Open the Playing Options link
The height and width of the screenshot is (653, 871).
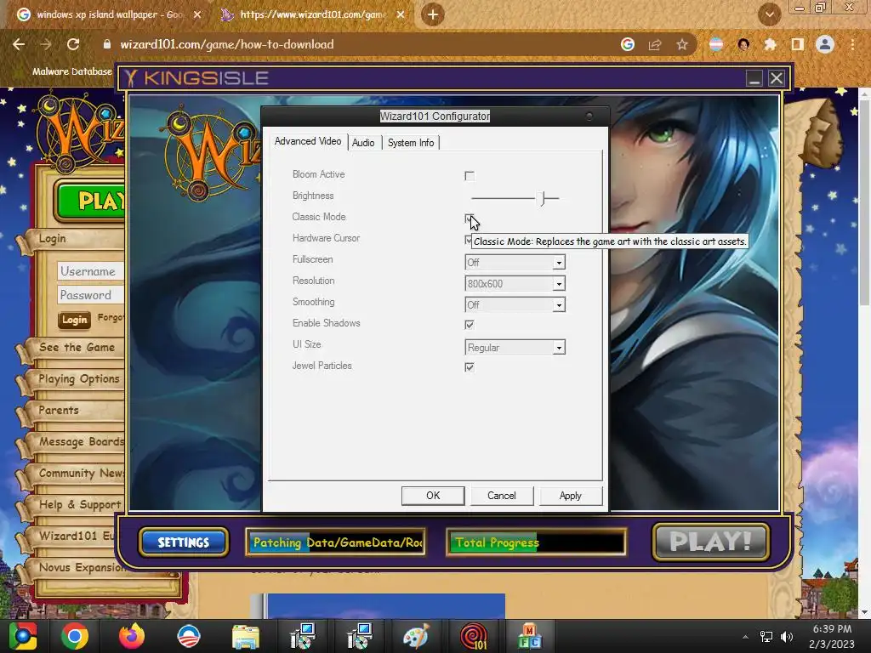coord(79,378)
